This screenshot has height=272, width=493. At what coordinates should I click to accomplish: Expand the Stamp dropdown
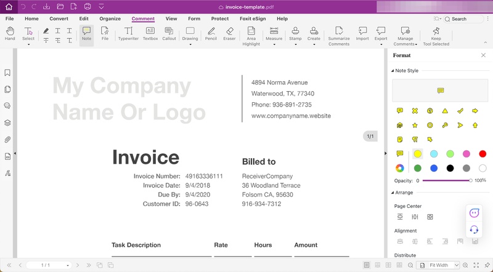[x=295, y=44]
